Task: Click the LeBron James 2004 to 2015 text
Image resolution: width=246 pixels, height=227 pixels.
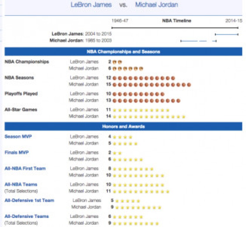Action: tap(82, 34)
